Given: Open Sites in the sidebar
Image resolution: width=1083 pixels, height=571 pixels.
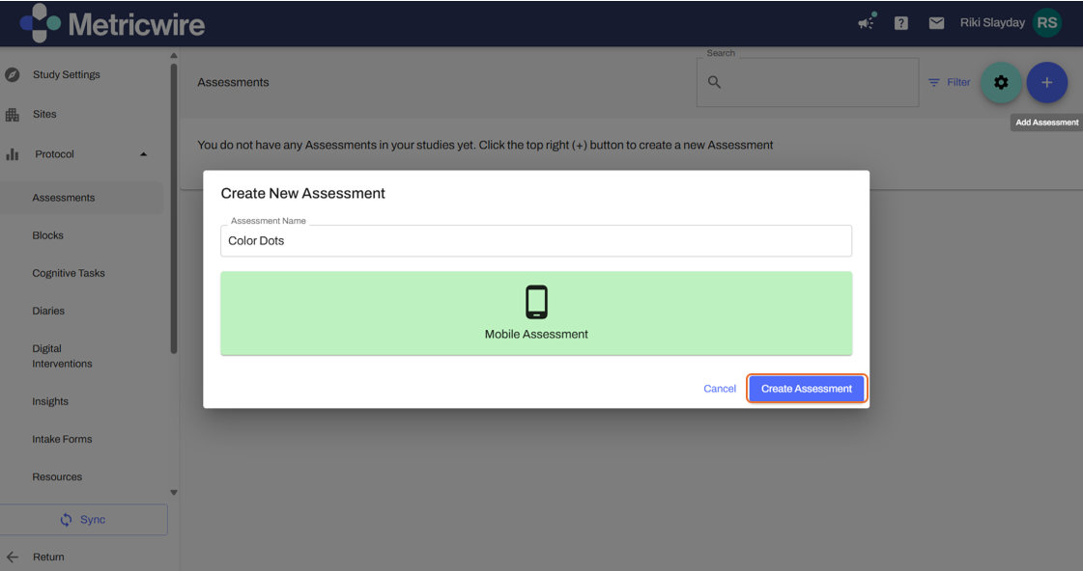Looking at the screenshot, I should [x=44, y=114].
